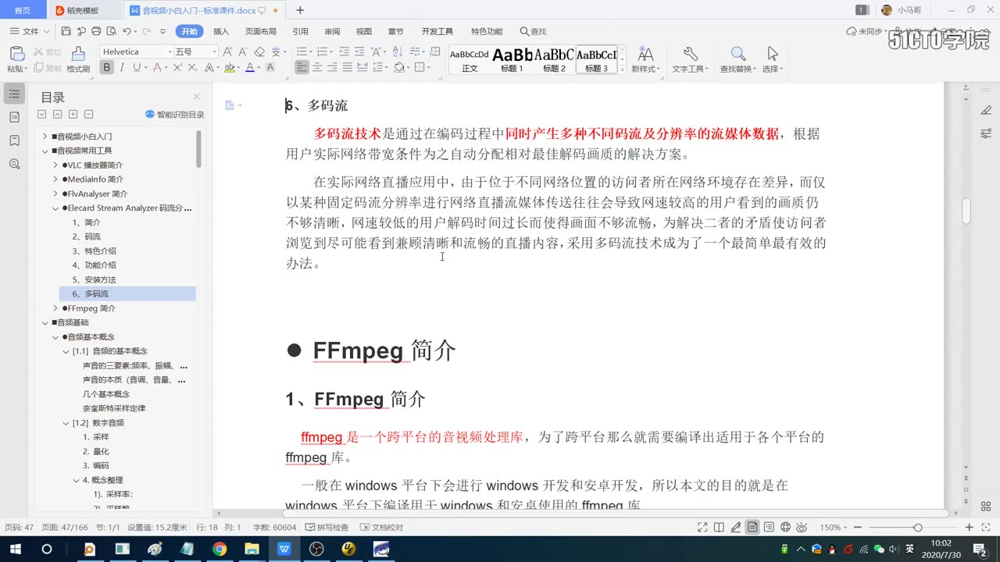This screenshot has height=562, width=1000.
Task: Switch to the 页面布局 ribbon tab
Action: 261,31
